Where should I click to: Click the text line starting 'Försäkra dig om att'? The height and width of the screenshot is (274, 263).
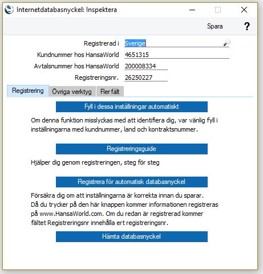pyautogui.click(x=117, y=195)
